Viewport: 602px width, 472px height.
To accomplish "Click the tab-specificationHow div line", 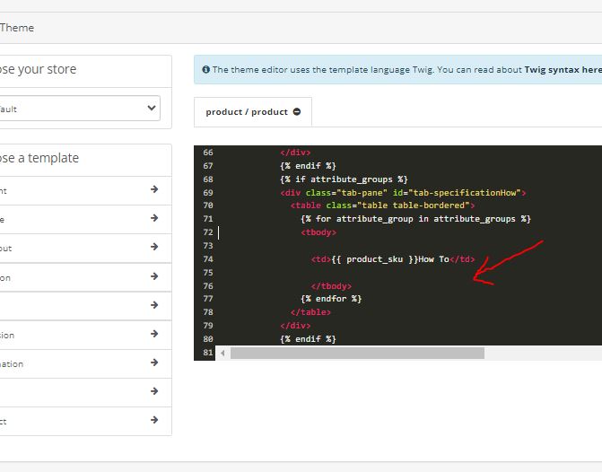I will point(403,192).
